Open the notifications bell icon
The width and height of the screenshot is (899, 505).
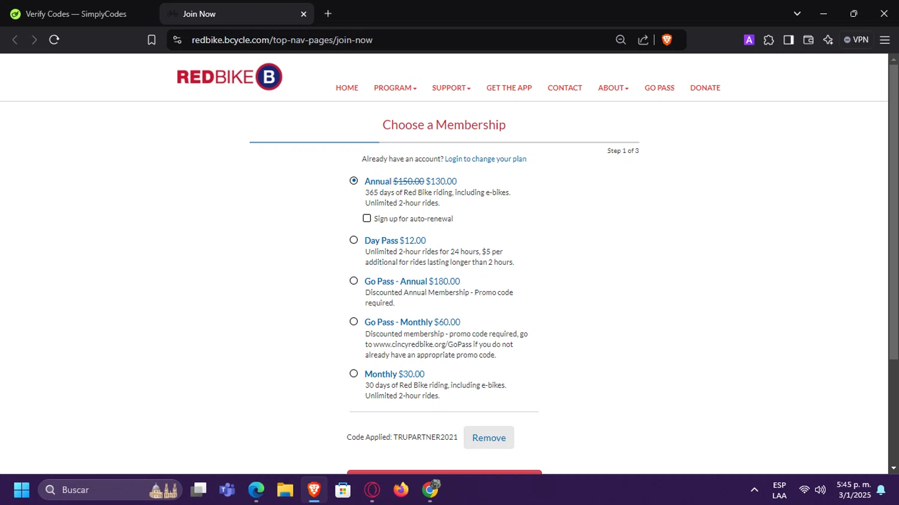pyautogui.click(x=881, y=490)
